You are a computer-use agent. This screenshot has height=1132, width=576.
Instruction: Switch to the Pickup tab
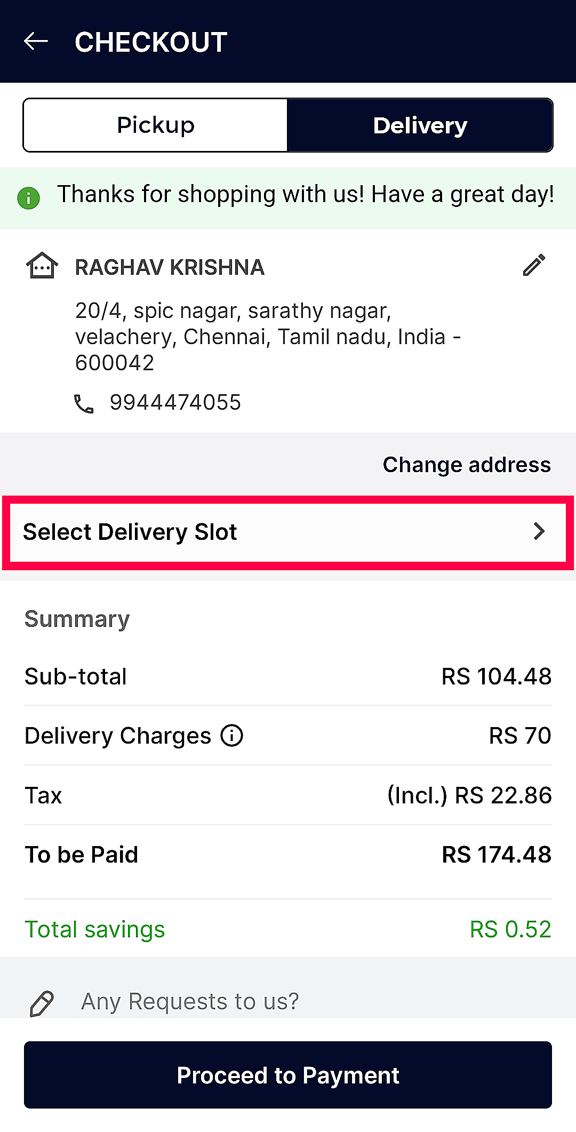tap(156, 125)
